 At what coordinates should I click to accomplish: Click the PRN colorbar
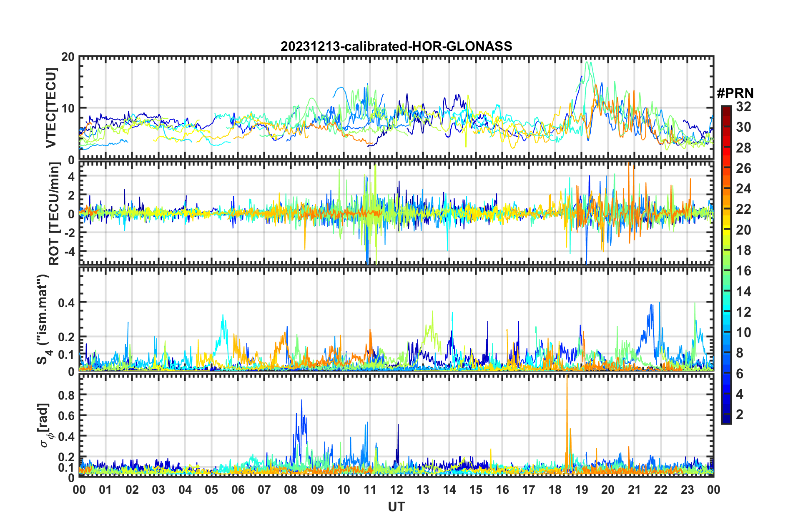[726, 265]
